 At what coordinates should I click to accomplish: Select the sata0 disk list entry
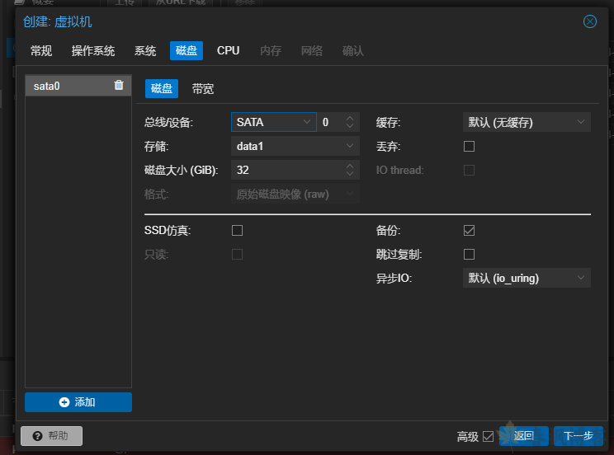pyautogui.click(x=78, y=86)
